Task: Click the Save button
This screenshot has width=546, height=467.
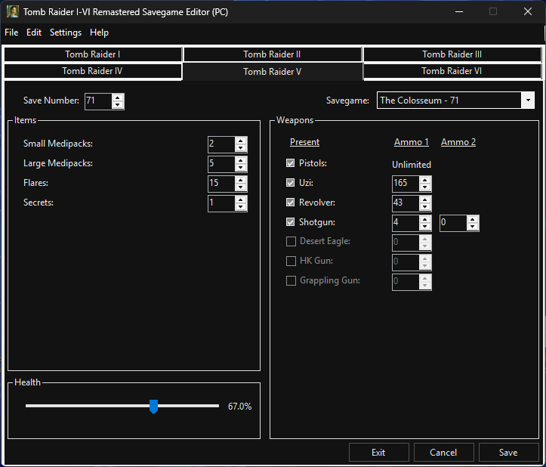Action: [x=508, y=453]
